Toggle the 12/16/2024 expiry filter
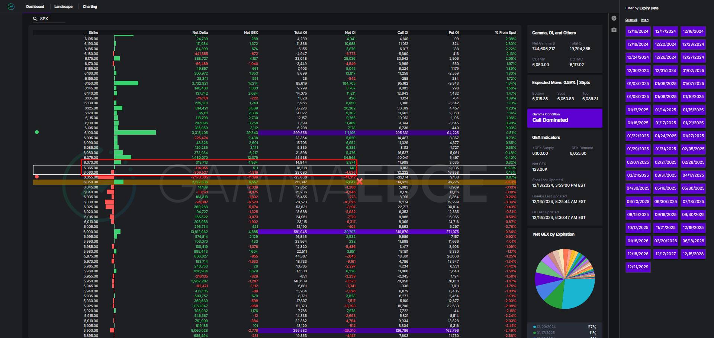 tap(638, 31)
